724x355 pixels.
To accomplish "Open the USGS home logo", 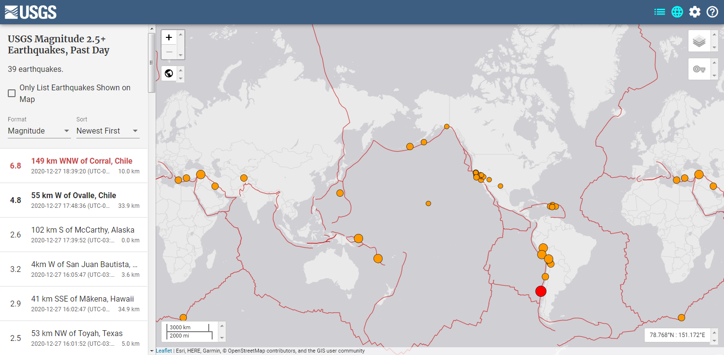I will (x=31, y=12).
